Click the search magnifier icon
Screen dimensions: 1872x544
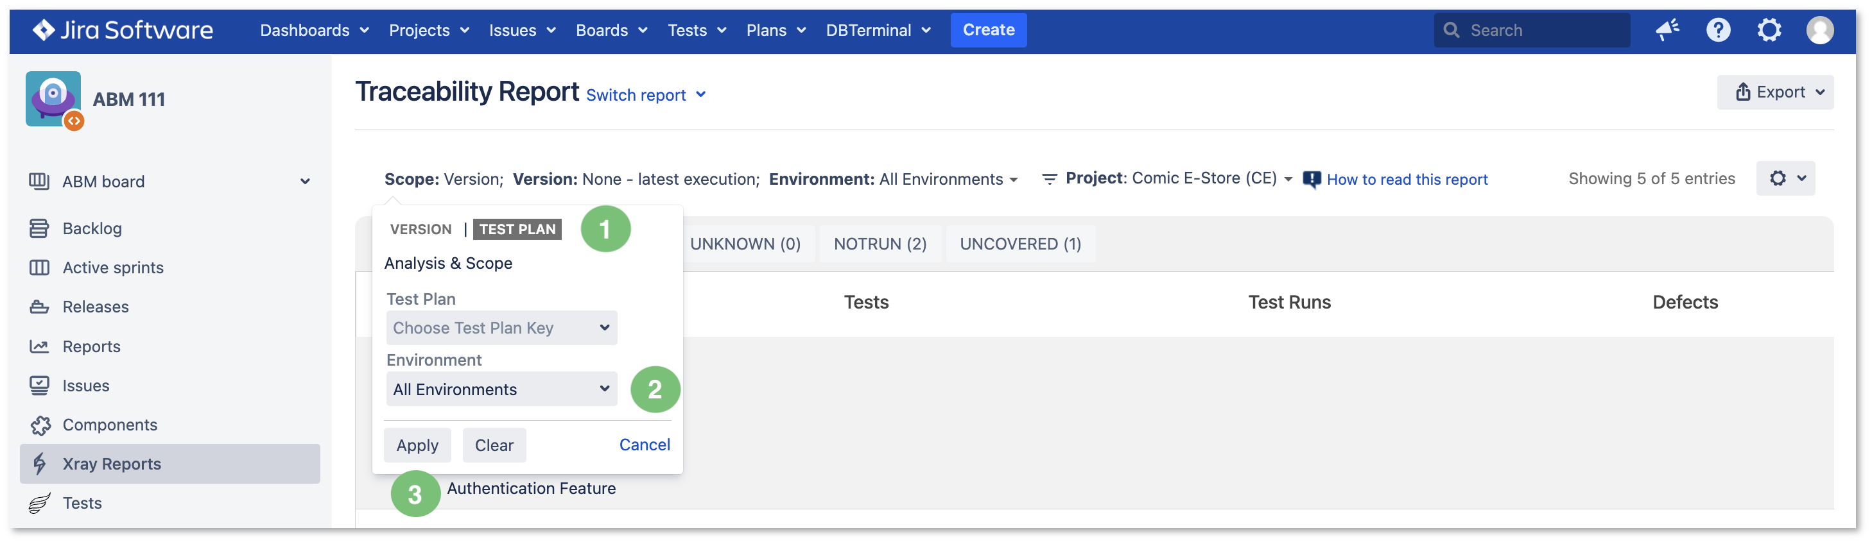click(x=1452, y=30)
